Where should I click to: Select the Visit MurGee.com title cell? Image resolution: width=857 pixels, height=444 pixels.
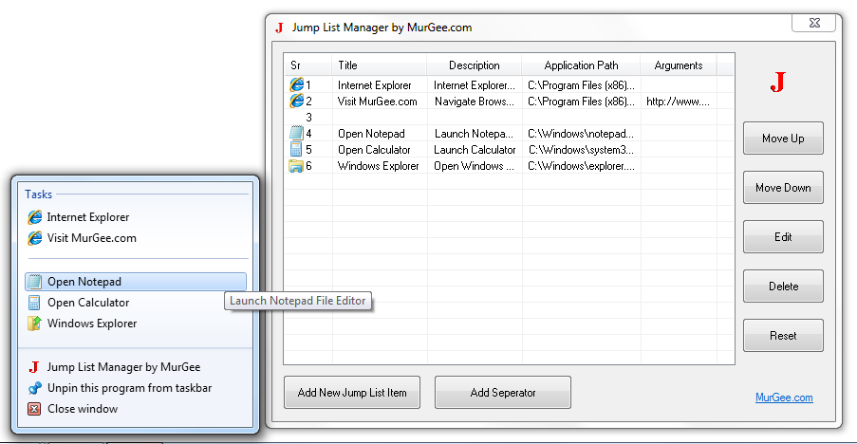pyautogui.click(x=377, y=101)
